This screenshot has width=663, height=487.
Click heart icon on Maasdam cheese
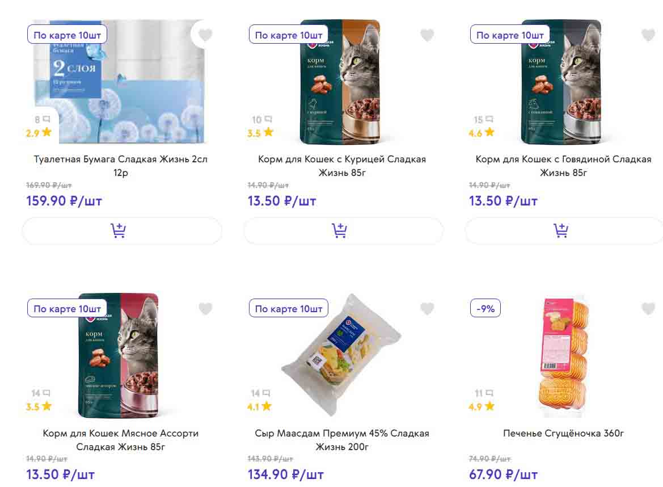pyautogui.click(x=427, y=309)
